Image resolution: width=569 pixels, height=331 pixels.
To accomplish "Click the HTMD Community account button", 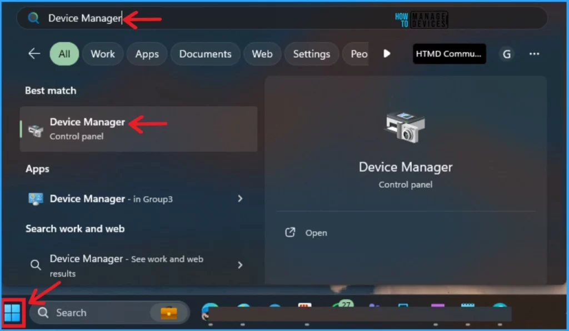I will coord(449,54).
